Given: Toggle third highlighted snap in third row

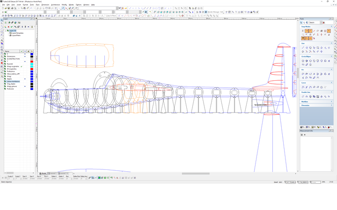Looking at the screenshot, I should click(310, 38).
